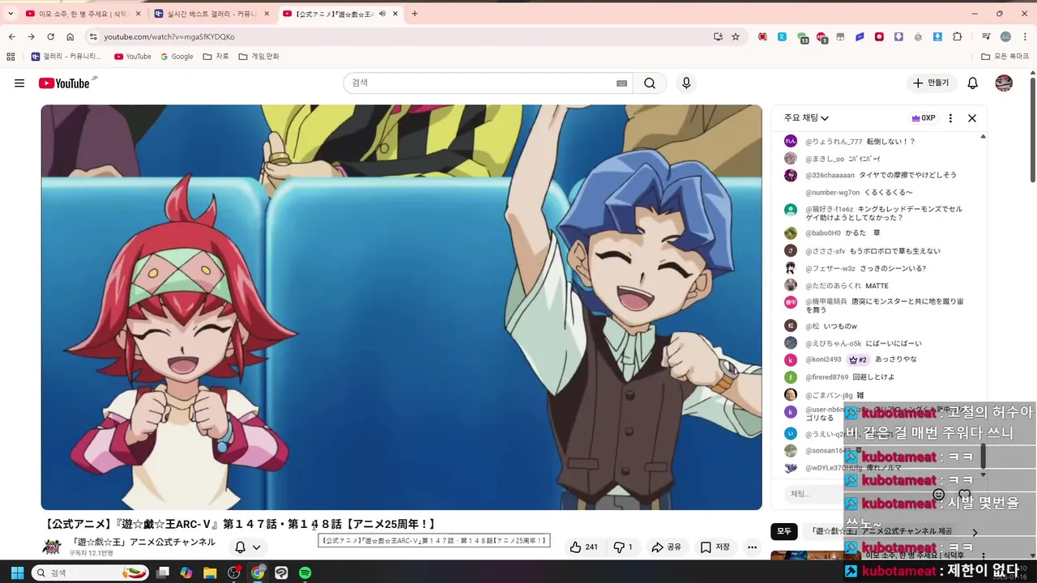Close the active 遊☆戯☆王 browser tab
This screenshot has width=1037, height=583.
point(395,14)
